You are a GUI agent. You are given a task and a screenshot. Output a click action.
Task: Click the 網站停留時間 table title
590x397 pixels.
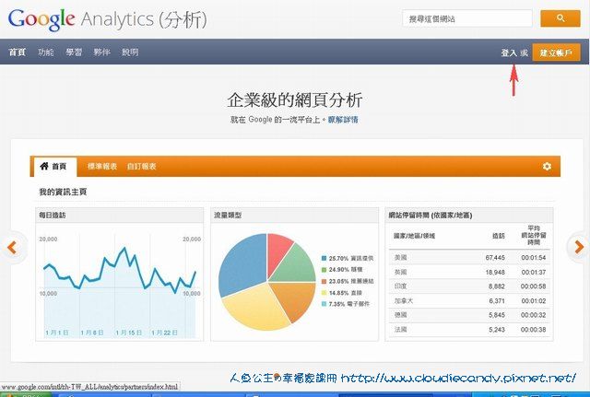tap(431, 215)
